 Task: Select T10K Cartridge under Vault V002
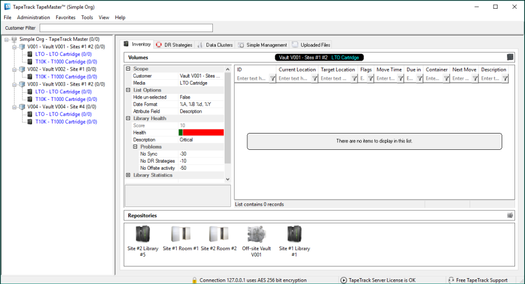(x=66, y=77)
